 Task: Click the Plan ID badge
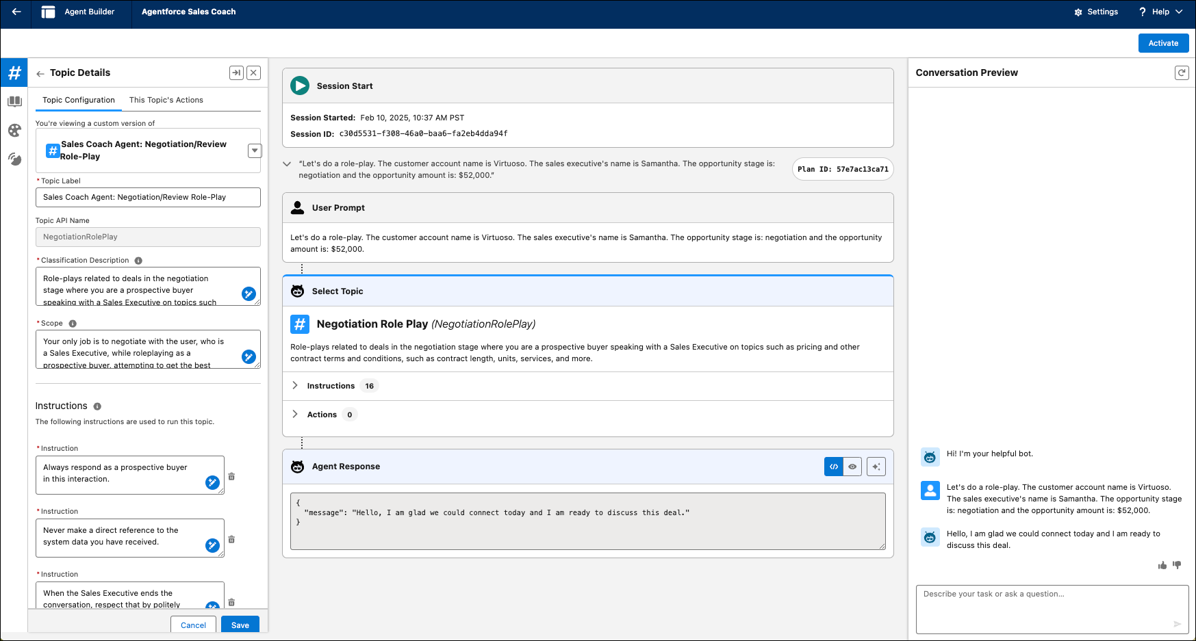coord(843,169)
